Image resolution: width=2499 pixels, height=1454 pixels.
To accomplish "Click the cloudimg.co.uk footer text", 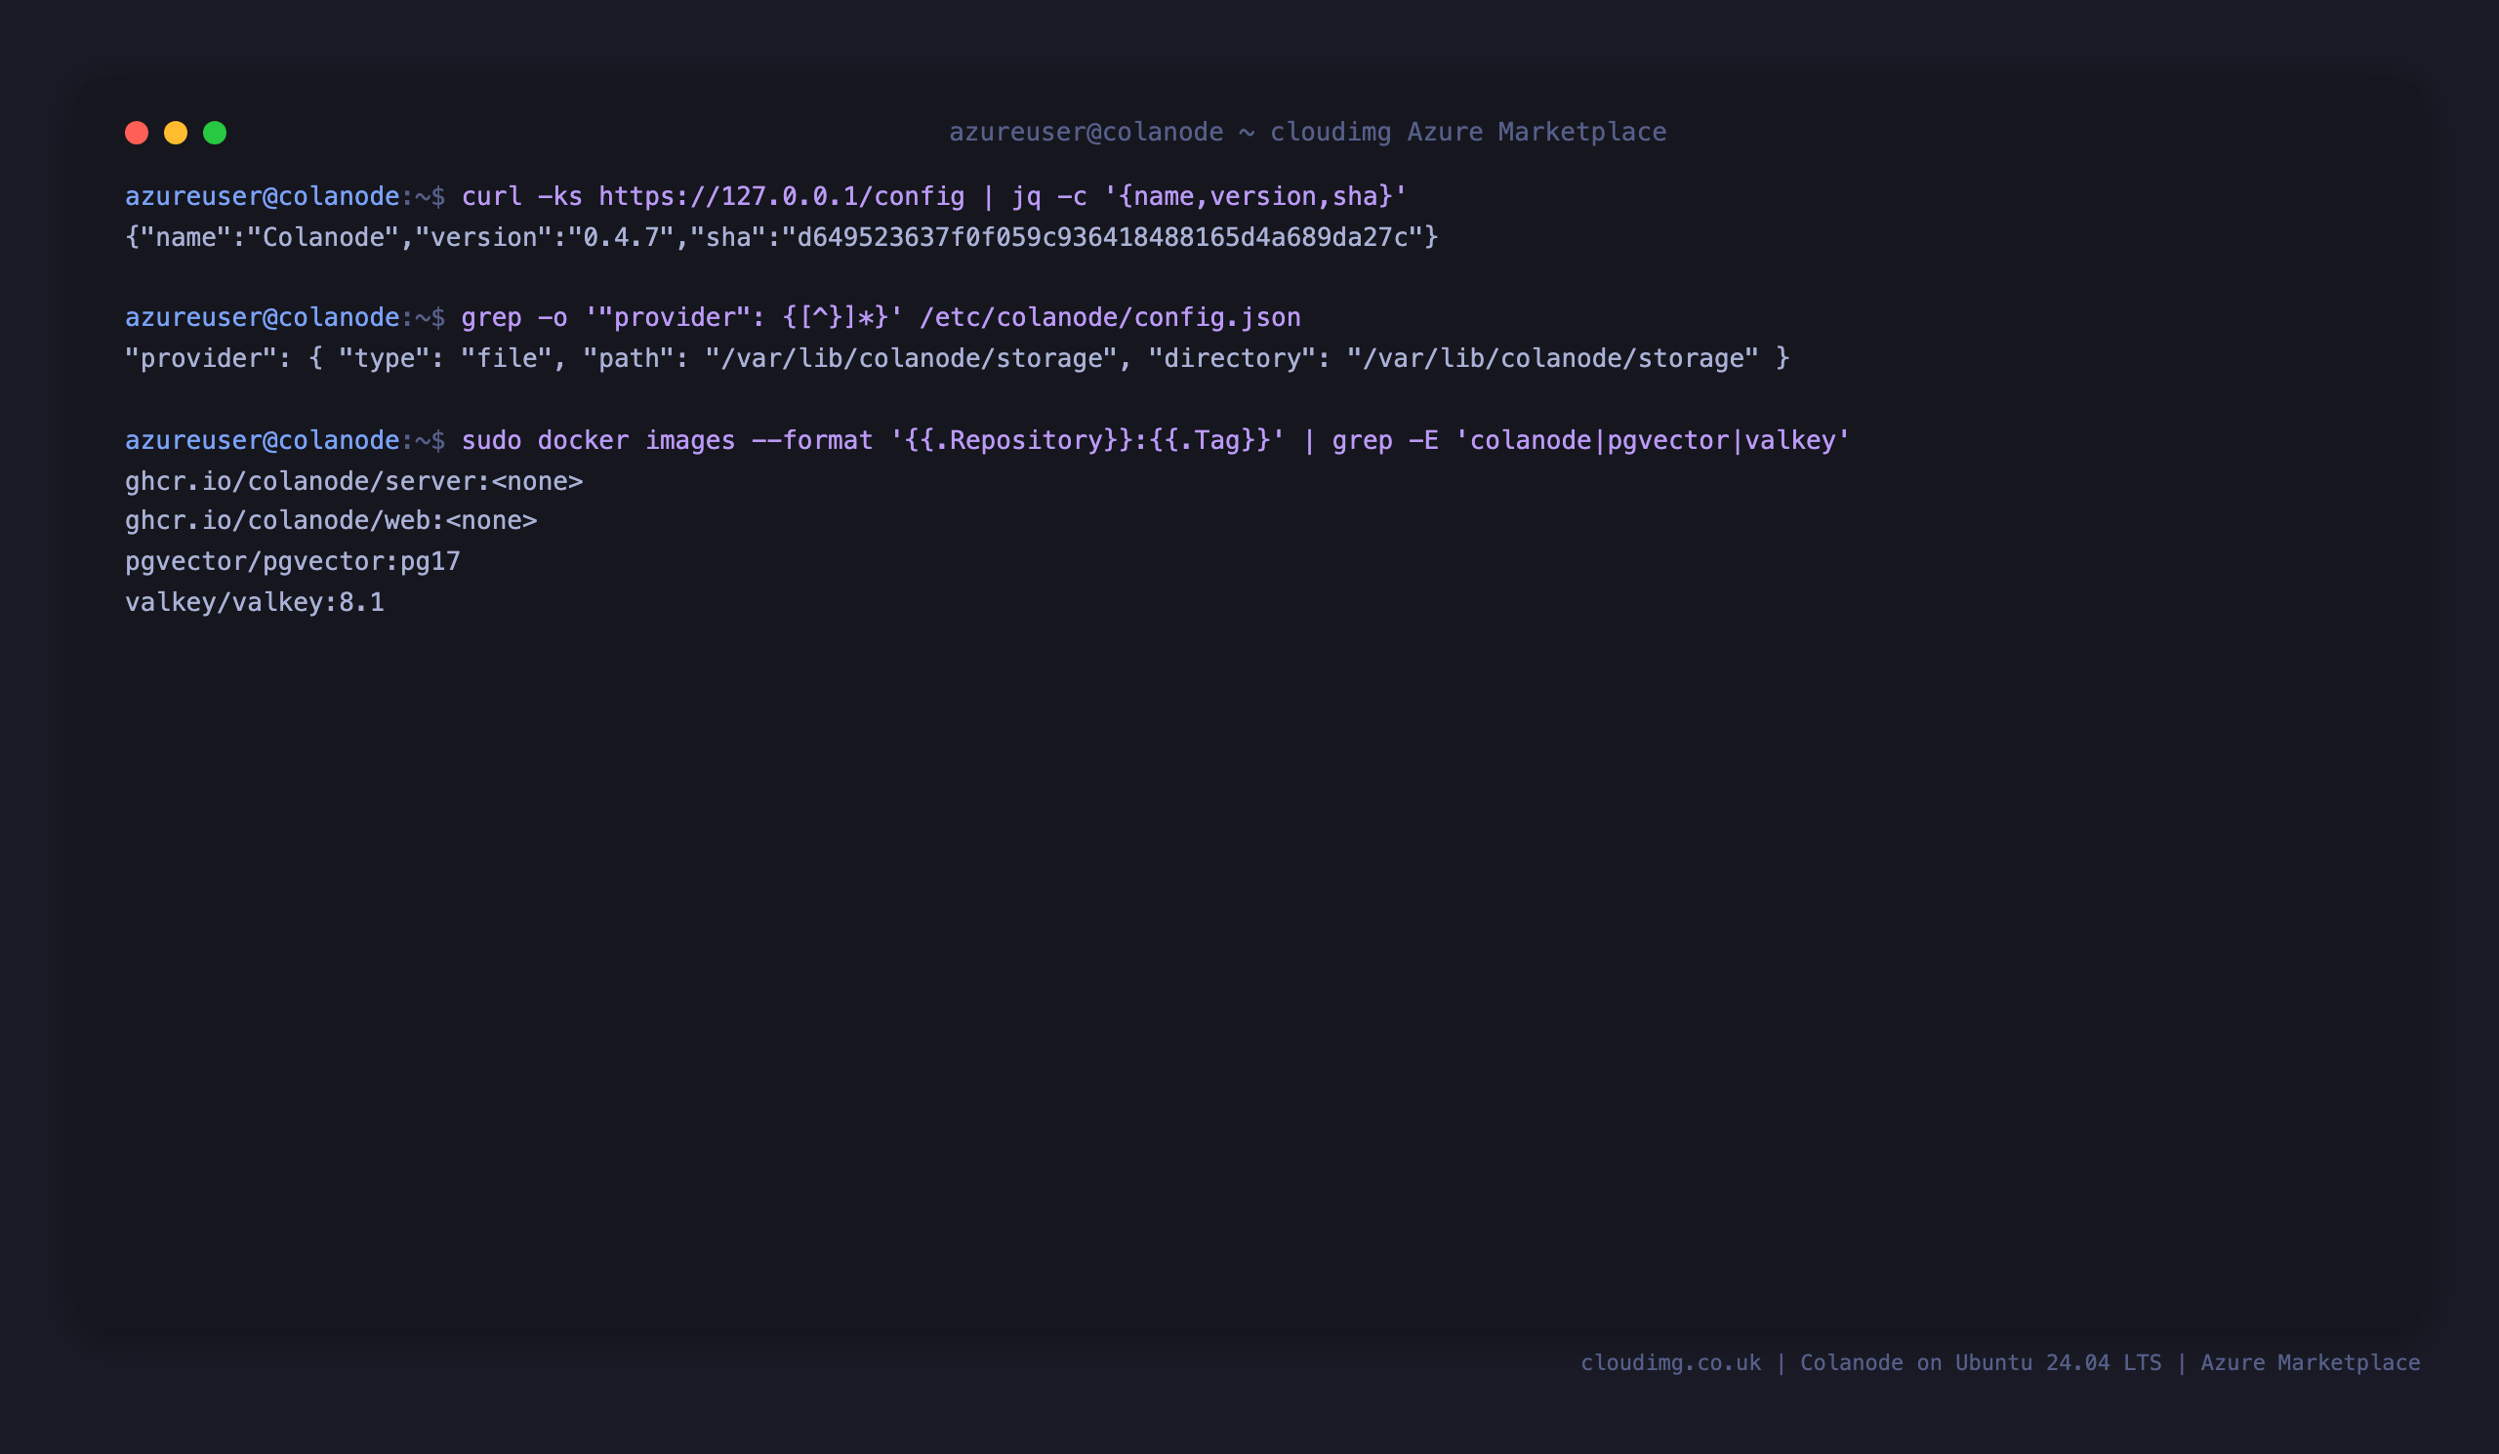I will click(x=1671, y=1363).
